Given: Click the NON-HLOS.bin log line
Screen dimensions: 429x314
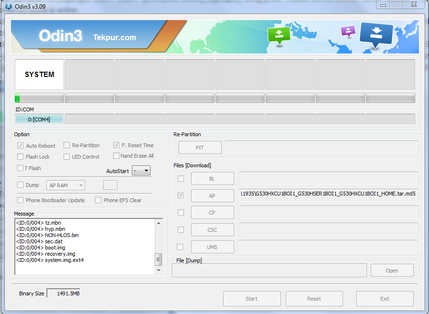Looking at the screenshot, I should [47, 235].
